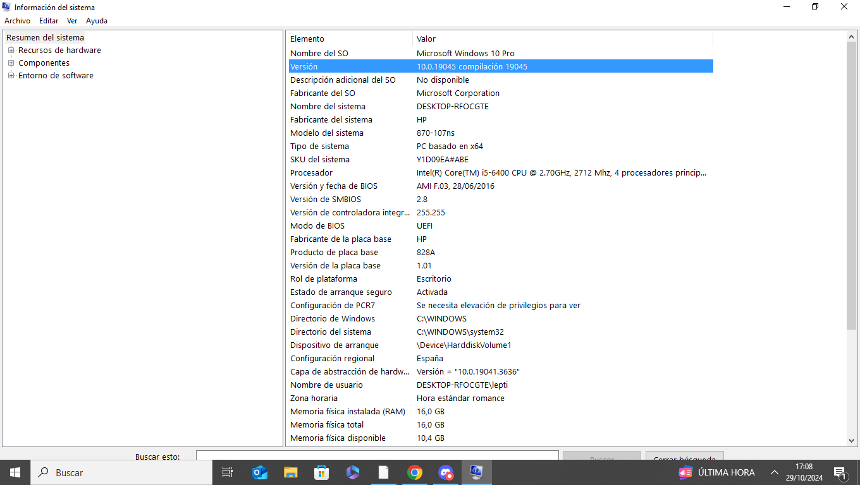The width and height of the screenshot is (860, 485).
Task: Open the Ayuda menu
Action: click(97, 21)
